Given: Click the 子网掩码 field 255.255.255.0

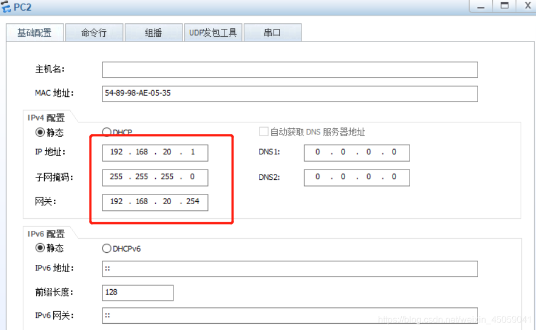Looking at the screenshot, I should point(155,177).
